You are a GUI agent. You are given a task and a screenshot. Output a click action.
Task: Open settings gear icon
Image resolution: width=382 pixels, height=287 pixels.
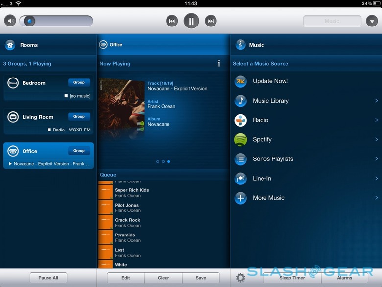click(240, 278)
